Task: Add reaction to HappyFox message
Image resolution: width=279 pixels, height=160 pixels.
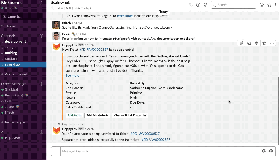Action: coord(241,43)
